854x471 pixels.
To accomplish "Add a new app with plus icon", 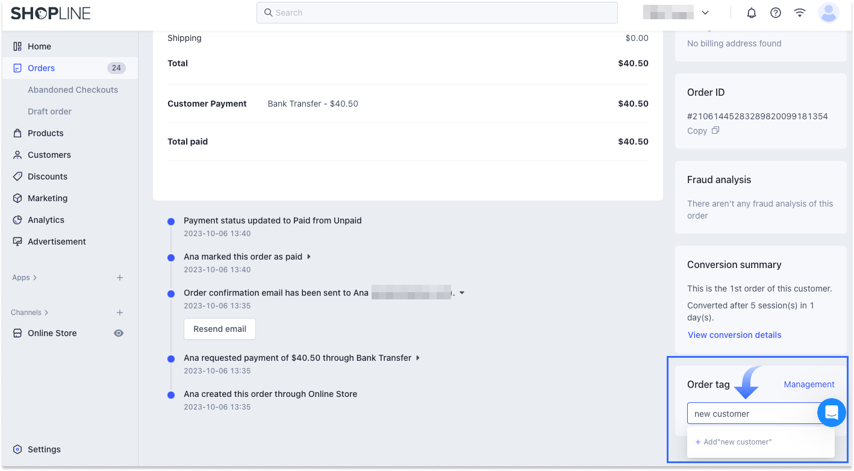I will pos(120,278).
